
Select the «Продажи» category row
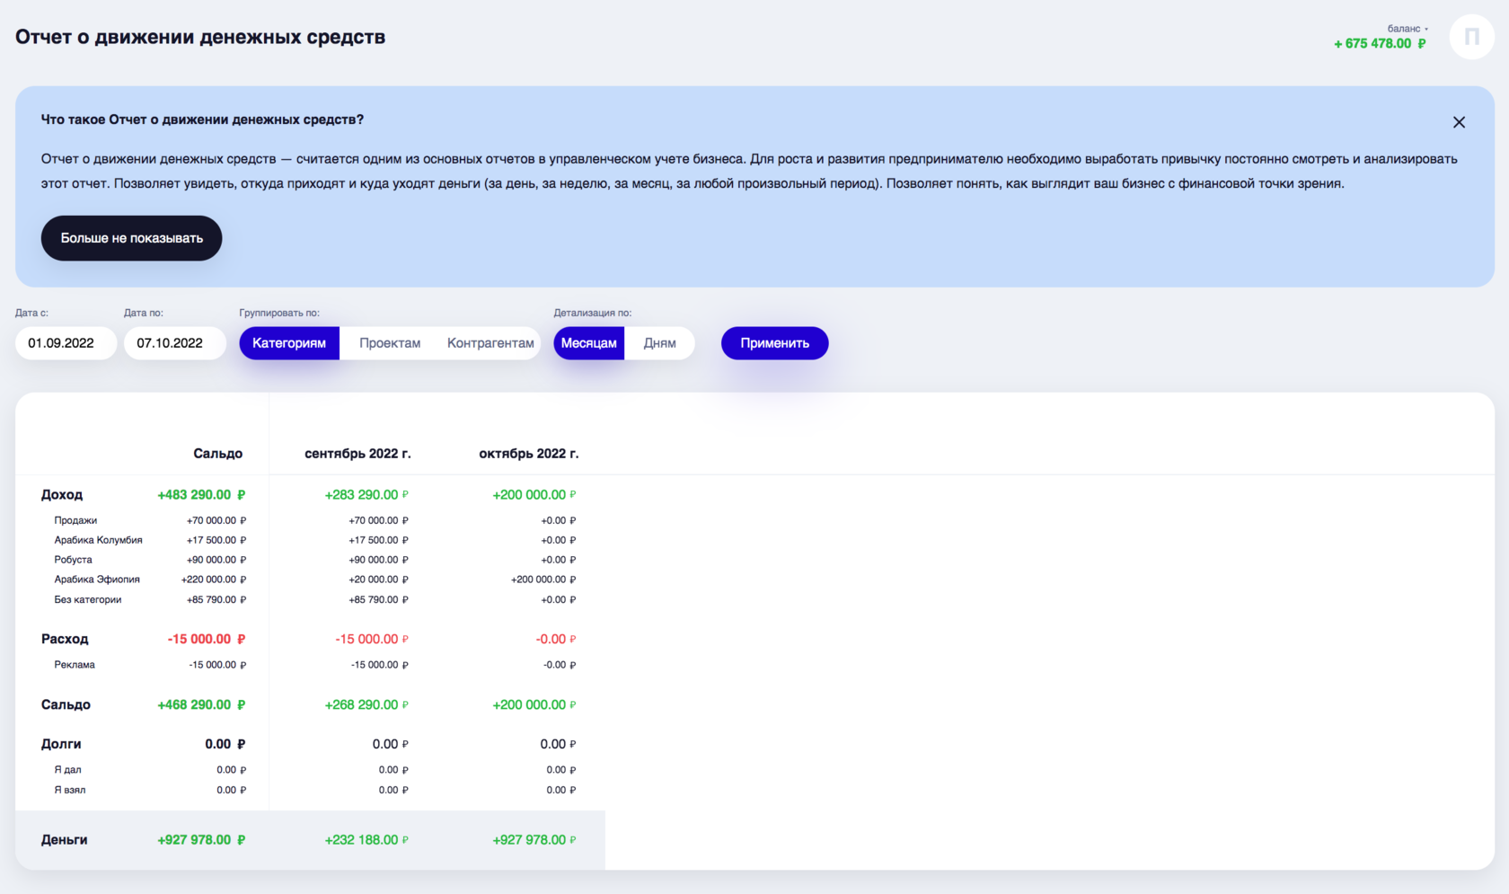(75, 520)
